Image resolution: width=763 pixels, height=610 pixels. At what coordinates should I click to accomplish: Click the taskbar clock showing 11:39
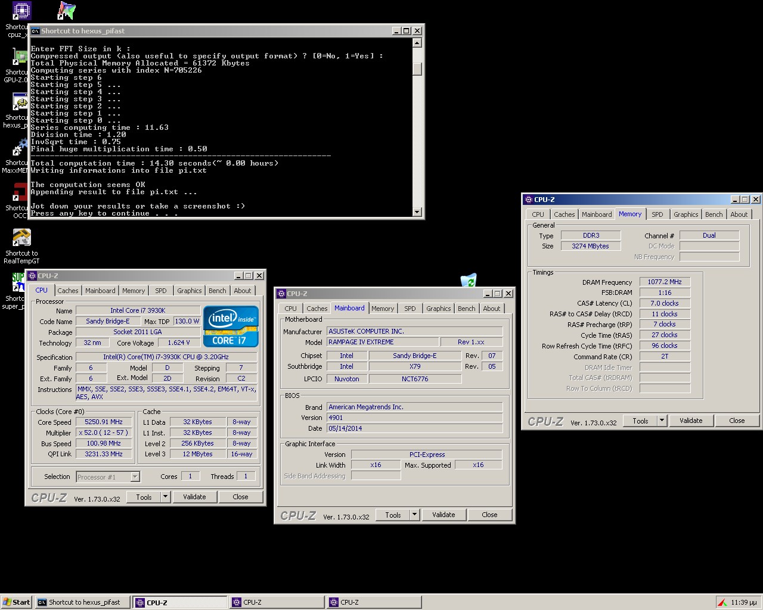point(744,602)
